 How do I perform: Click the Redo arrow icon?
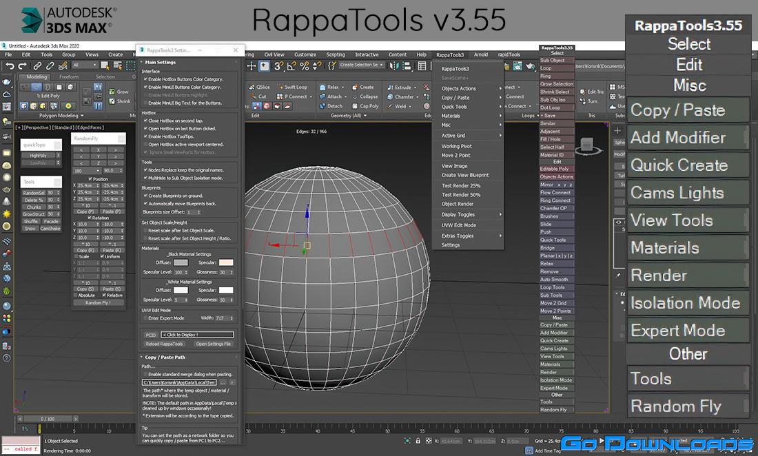23,65
